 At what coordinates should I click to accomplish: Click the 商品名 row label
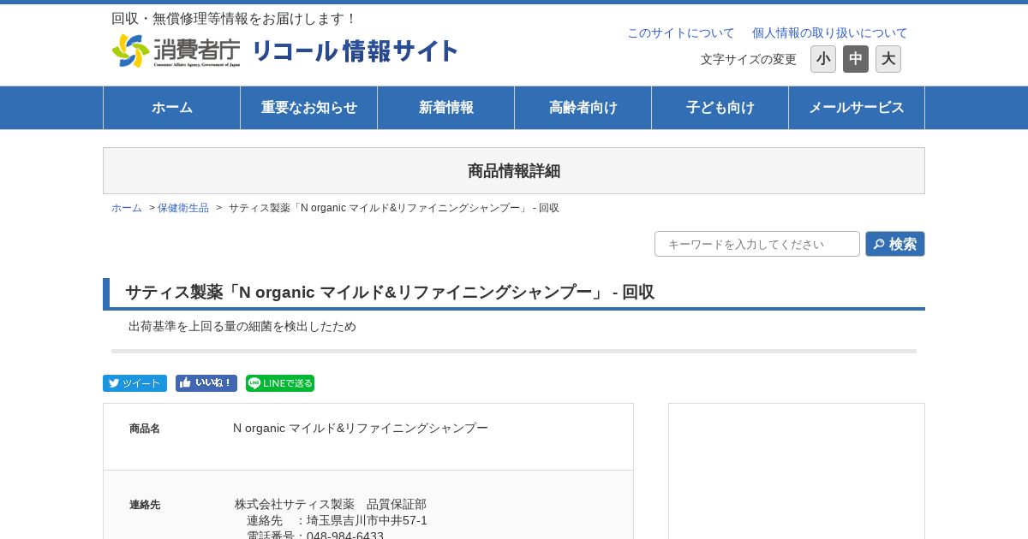click(145, 429)
